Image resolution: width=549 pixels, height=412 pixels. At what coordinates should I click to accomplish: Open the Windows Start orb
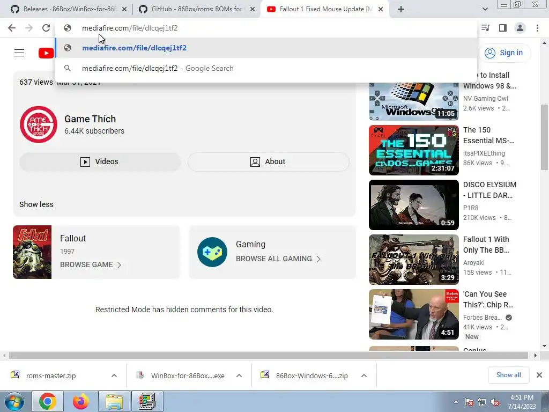click(14, 401)
